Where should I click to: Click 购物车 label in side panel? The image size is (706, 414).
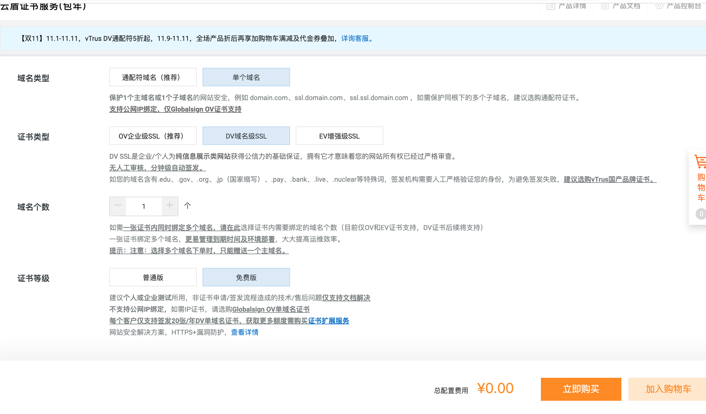click(701, 187)
